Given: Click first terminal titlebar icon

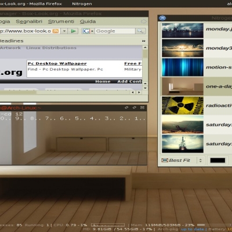Looking at the screenshot, I should [x=126, y=107].
